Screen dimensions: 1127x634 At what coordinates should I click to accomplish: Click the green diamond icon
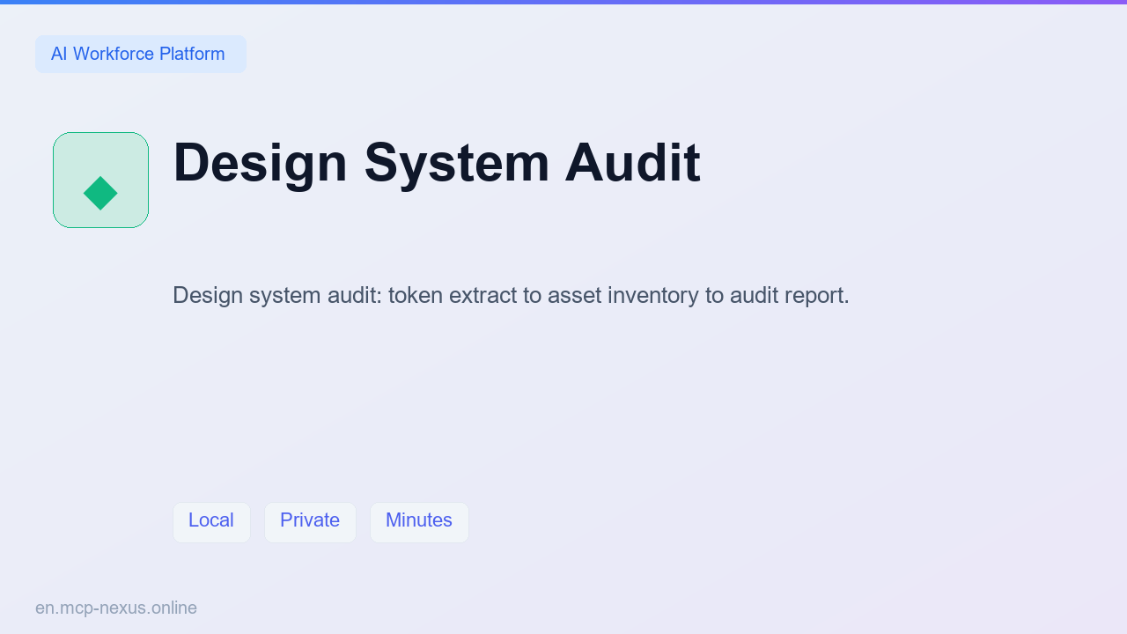pos(100,193)
